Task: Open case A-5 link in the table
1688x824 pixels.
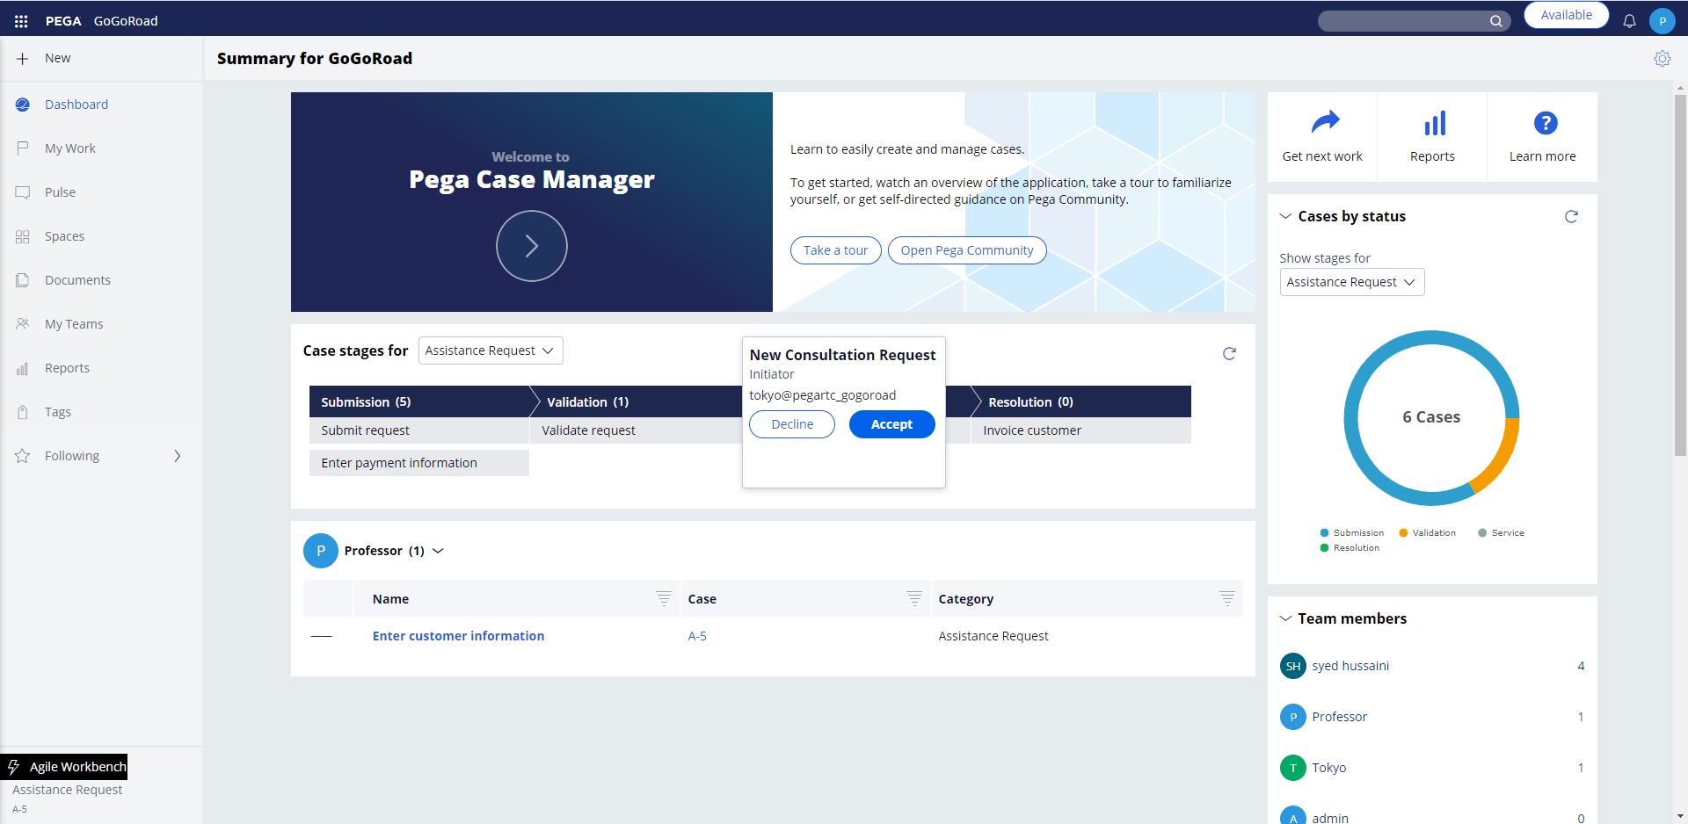Action: pos(697,636)
